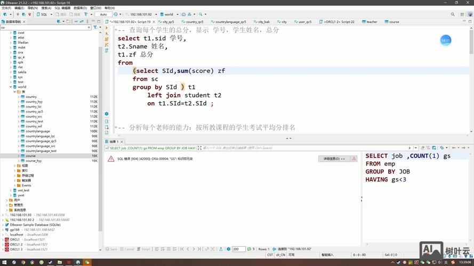Click the fetch size 200 field
The image size is (474, 266).
point(238,249)
